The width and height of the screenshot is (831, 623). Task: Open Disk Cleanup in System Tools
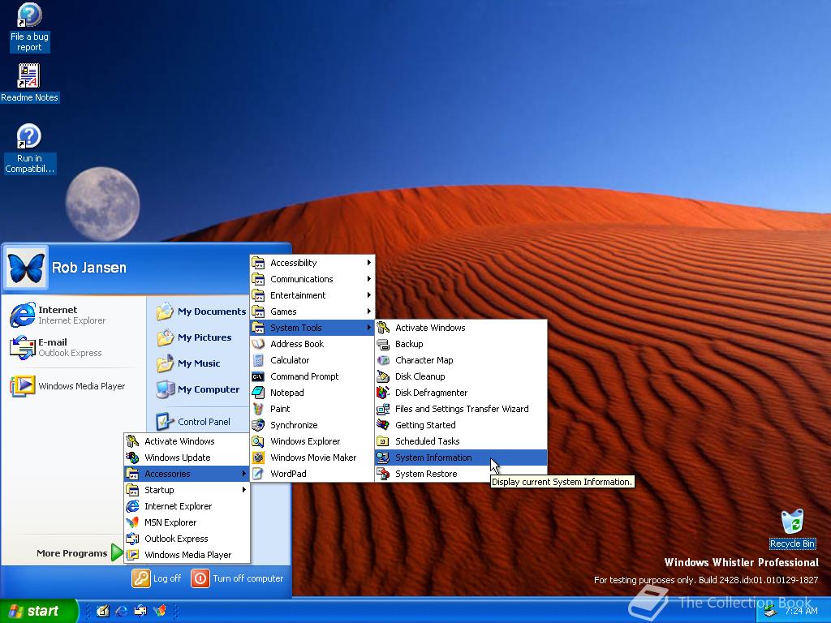coord(461,376)
